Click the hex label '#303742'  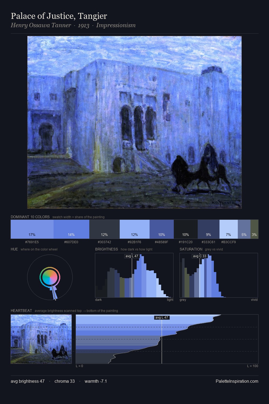coord(104,242)
